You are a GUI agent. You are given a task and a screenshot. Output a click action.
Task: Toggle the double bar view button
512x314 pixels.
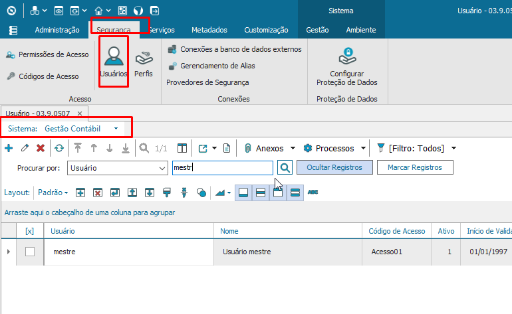[295, 193]
